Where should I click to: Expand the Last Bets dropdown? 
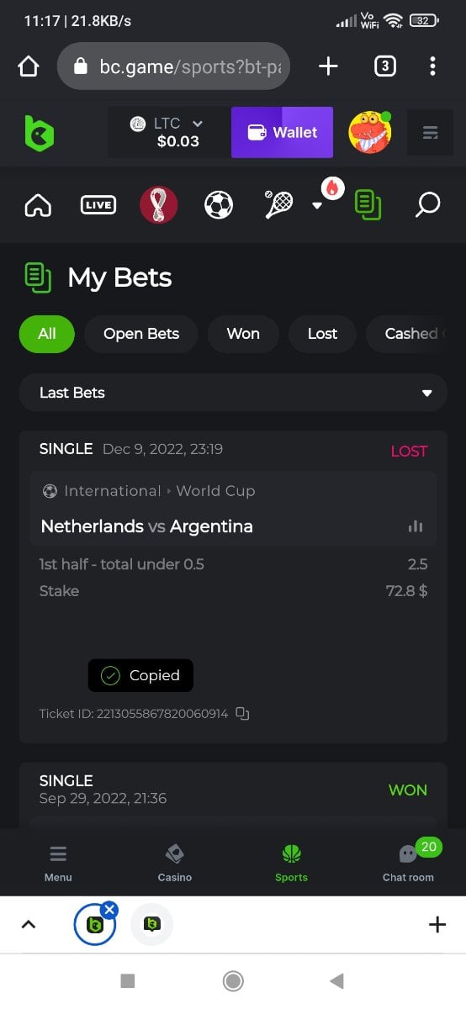233,393
